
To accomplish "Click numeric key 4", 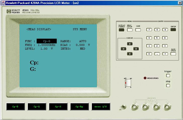I will (149, 38).
